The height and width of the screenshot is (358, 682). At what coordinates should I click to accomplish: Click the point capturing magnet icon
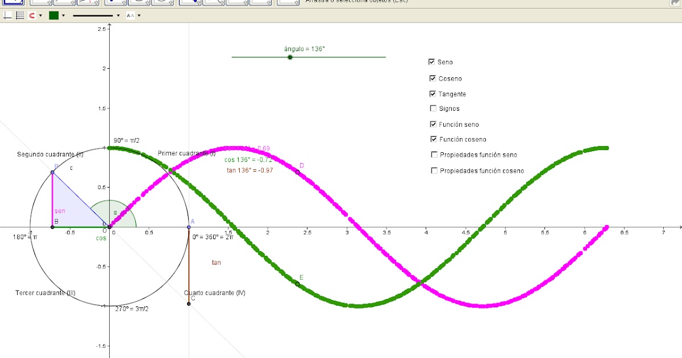pos(31,15)
